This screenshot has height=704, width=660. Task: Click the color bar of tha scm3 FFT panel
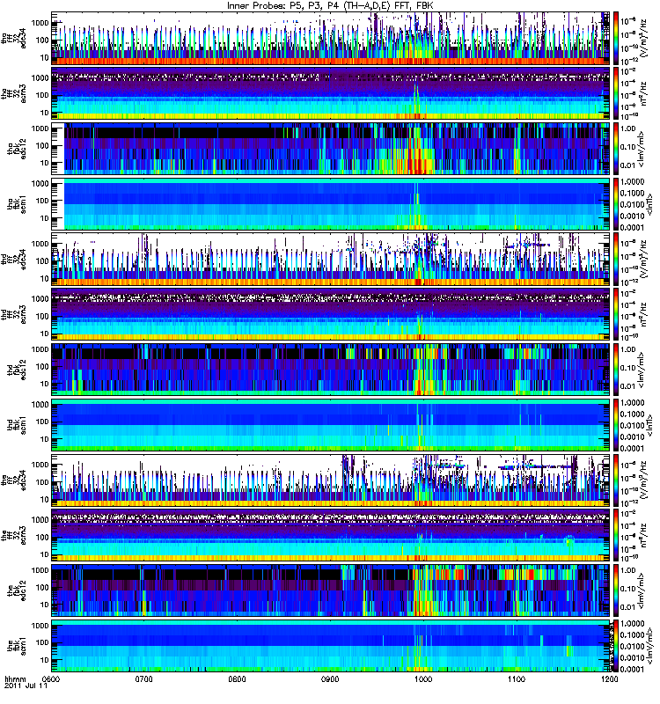[615, 94]
